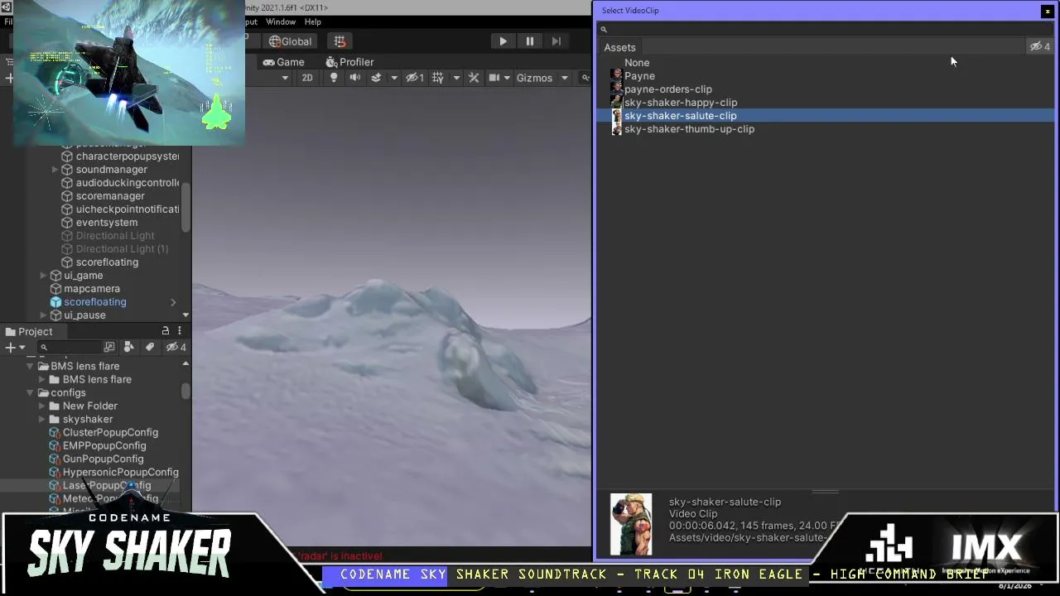Expand the skyshaker folder
This screenshot has width=1060, height=596.
[41, 420]
